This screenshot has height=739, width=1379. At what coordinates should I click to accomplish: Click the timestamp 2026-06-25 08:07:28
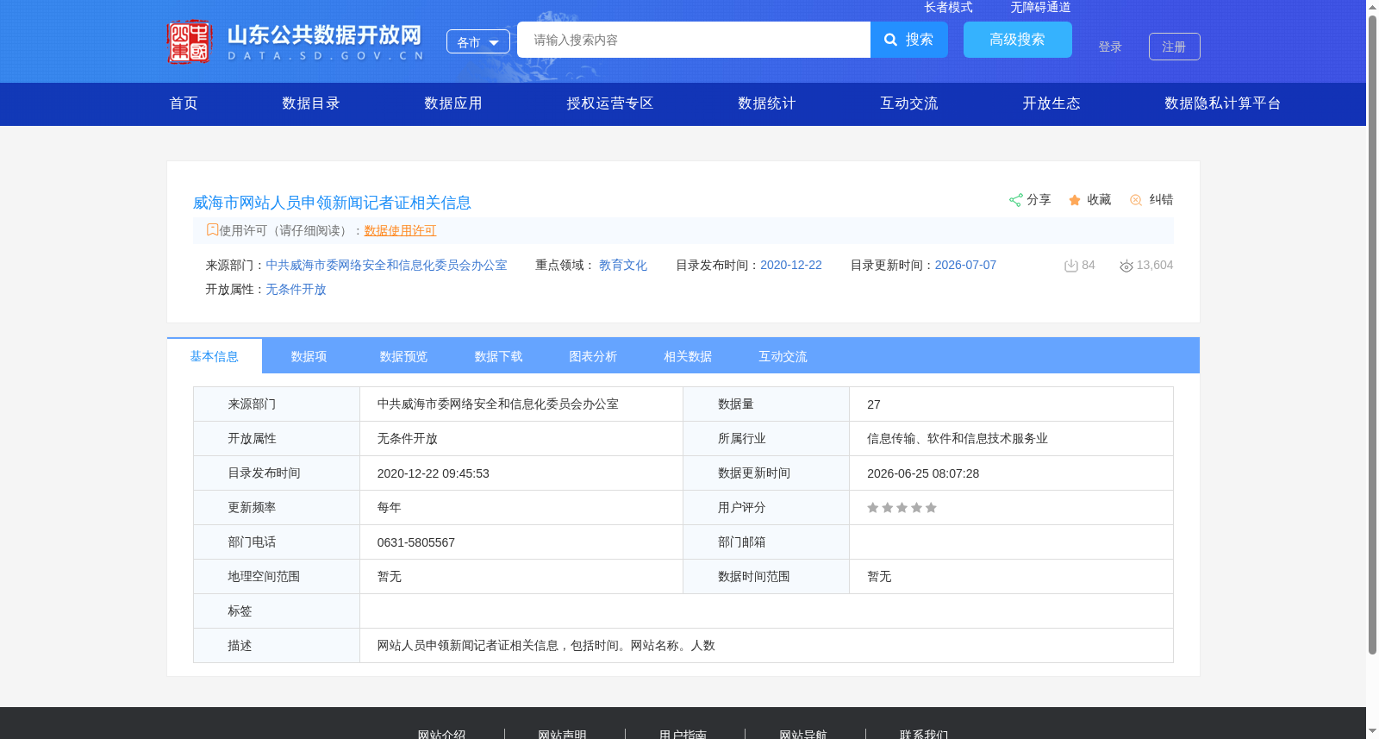click(x=923, y=473)
